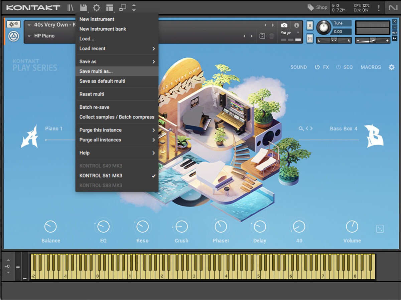Select the next instrument with right arrow
The width and height of the screenshot is (401, 300).
tap(273, 25)
